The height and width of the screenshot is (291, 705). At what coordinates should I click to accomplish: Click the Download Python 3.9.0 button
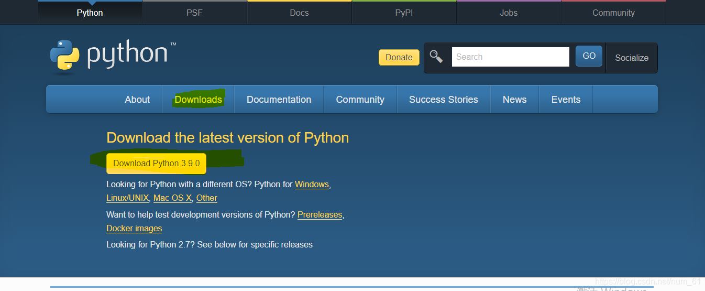[156, 164]
